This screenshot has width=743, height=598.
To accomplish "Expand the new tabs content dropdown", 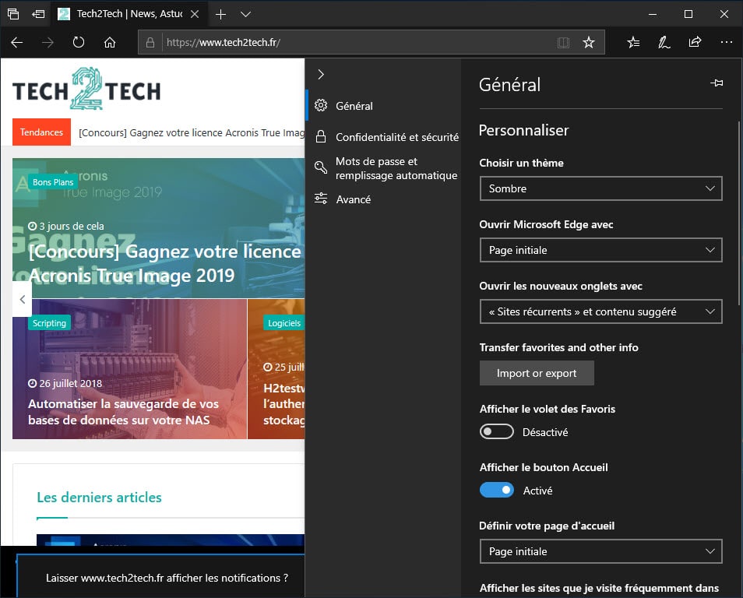I will click(x=600, y=311).
